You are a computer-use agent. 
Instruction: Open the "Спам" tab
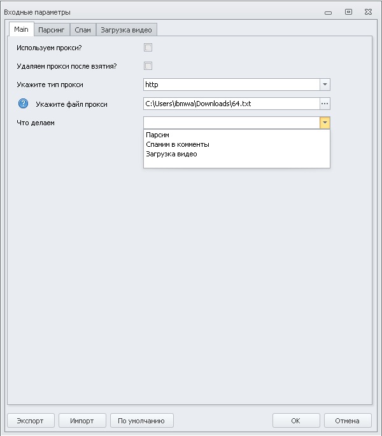(x=83, y=30)
